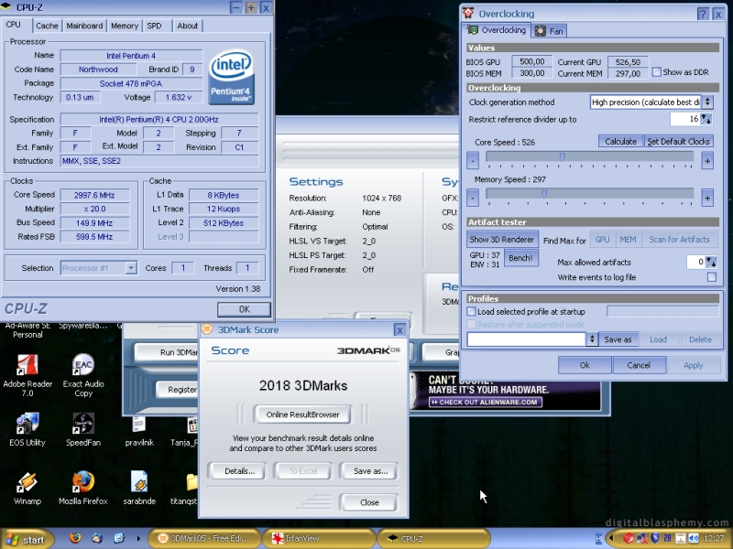Screen dimensions: 733x549
Task: Open the Processor #1 selection dropdown
Action: point(131,268)
